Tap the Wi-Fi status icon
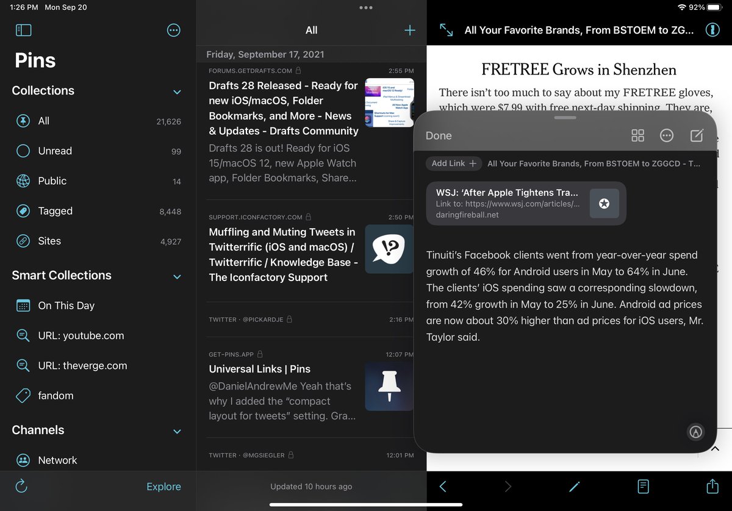The width and height of the screenshot is (732, 511). coord(681,7)
